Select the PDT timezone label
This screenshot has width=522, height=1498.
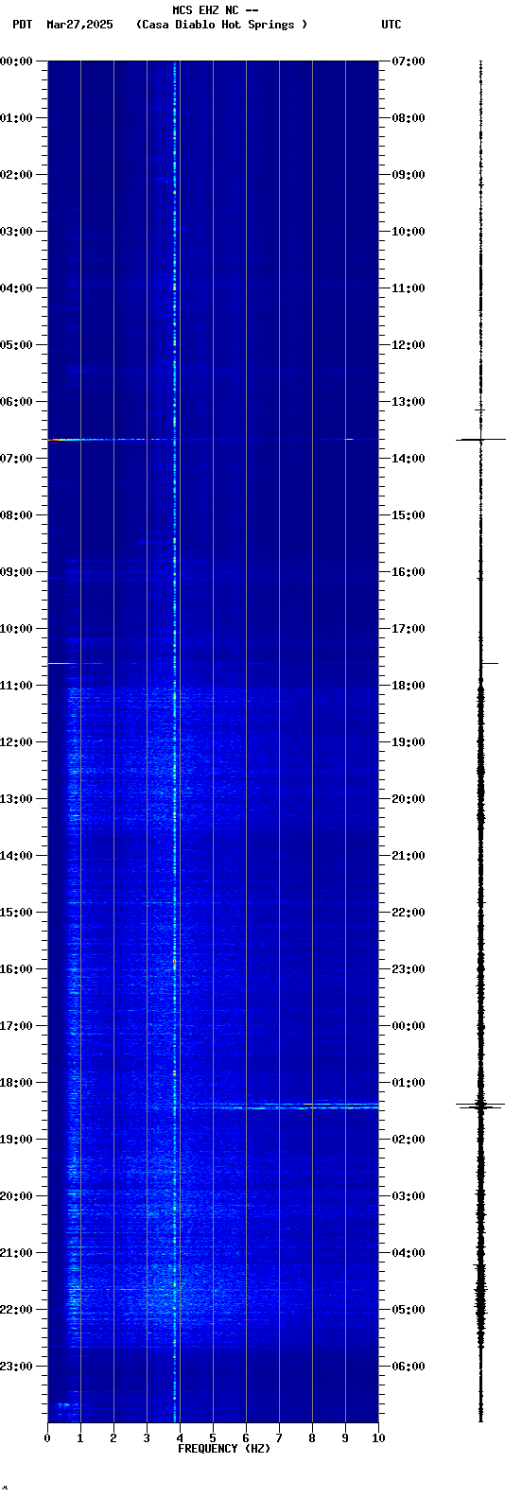click(23, 25)
